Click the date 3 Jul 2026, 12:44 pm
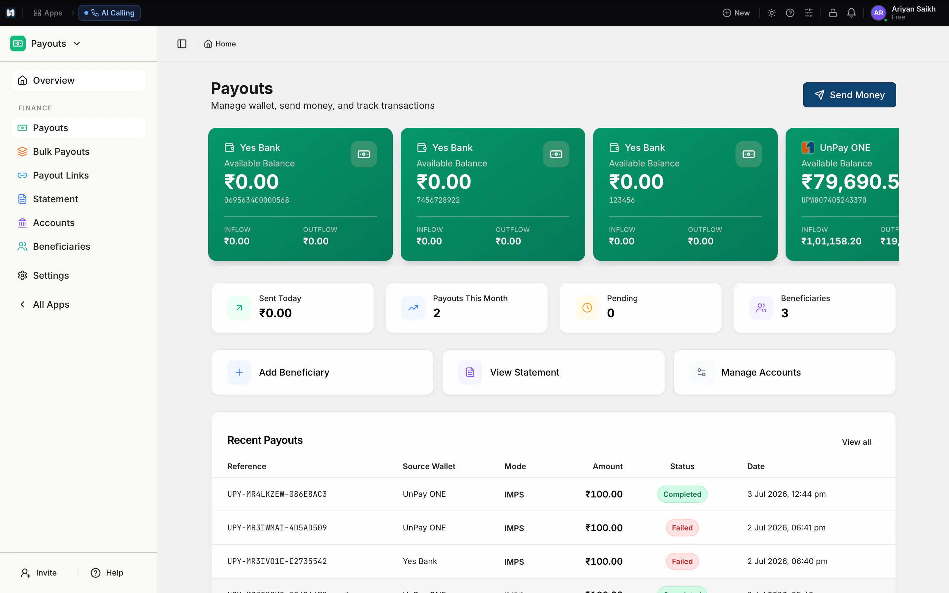This screenshot has width=949, height=593. click(786, 494)
